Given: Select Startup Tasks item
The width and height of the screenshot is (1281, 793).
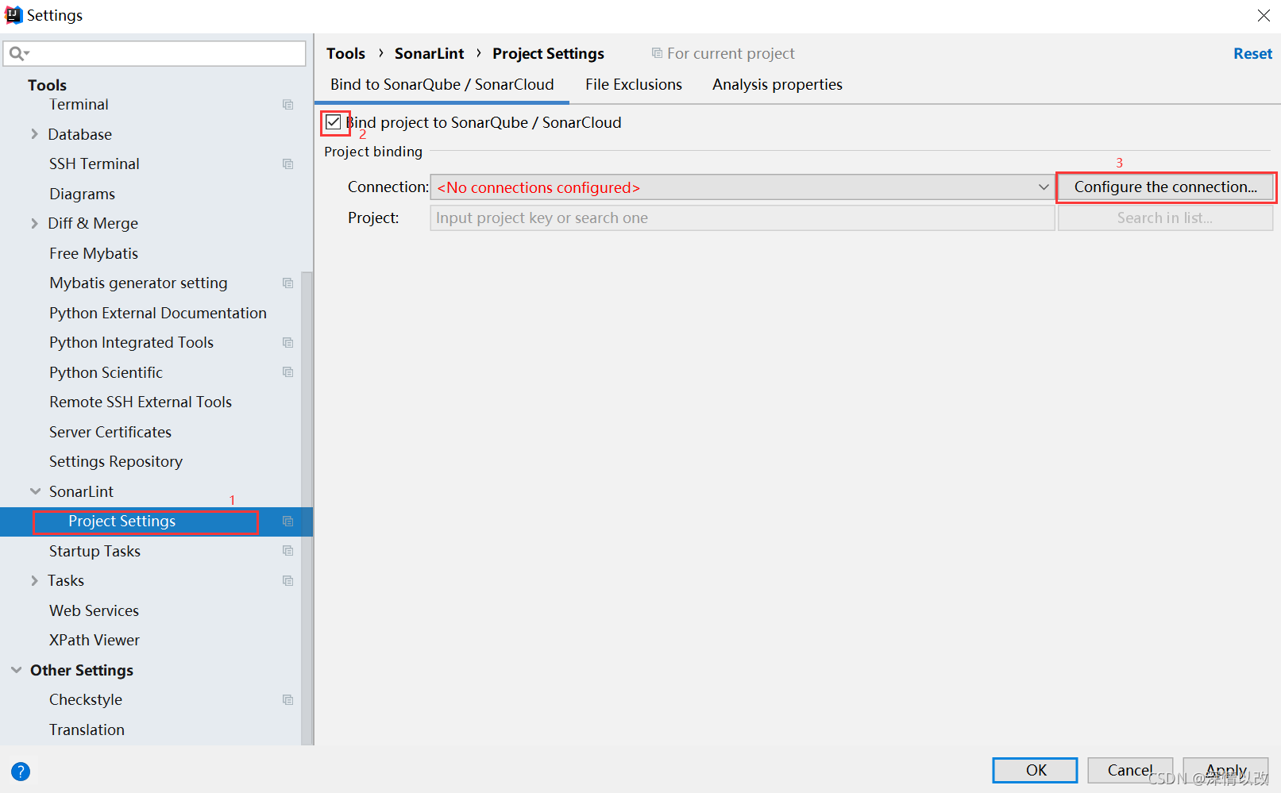Looking at the screenshot, I should click(x=95, y=551).
